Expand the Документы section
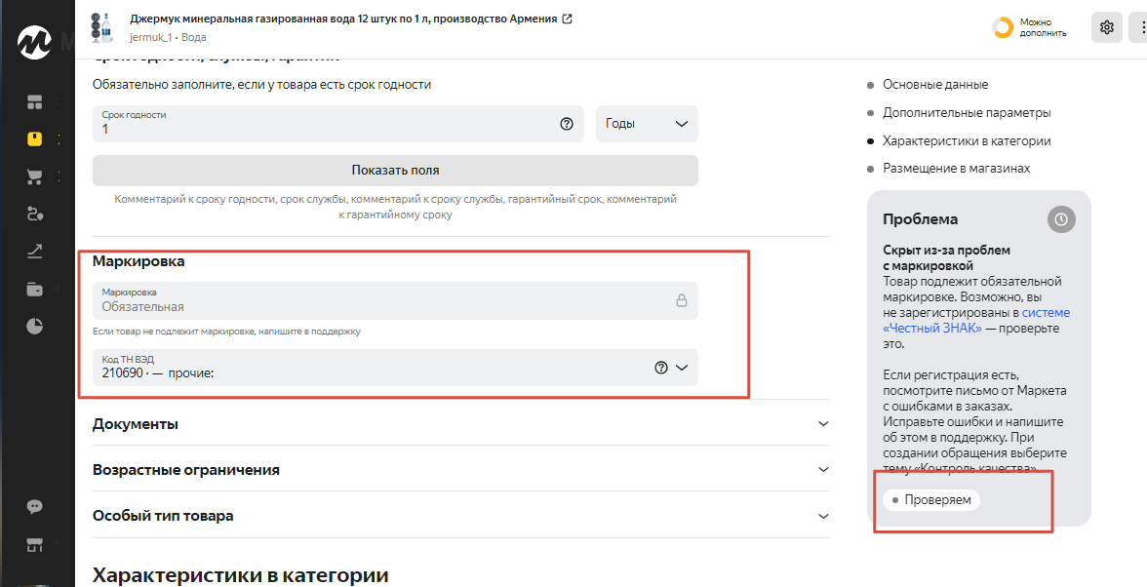 (x=460, y=424)
